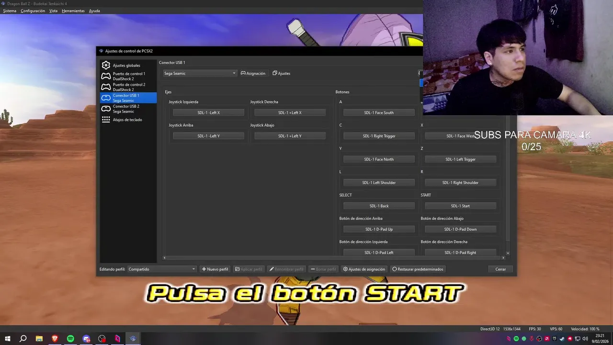The width and height of the screenshot is (613, 345).
Task: Rebind Joystick Abajo SDL-1 +Left Y
Action: 290,136
